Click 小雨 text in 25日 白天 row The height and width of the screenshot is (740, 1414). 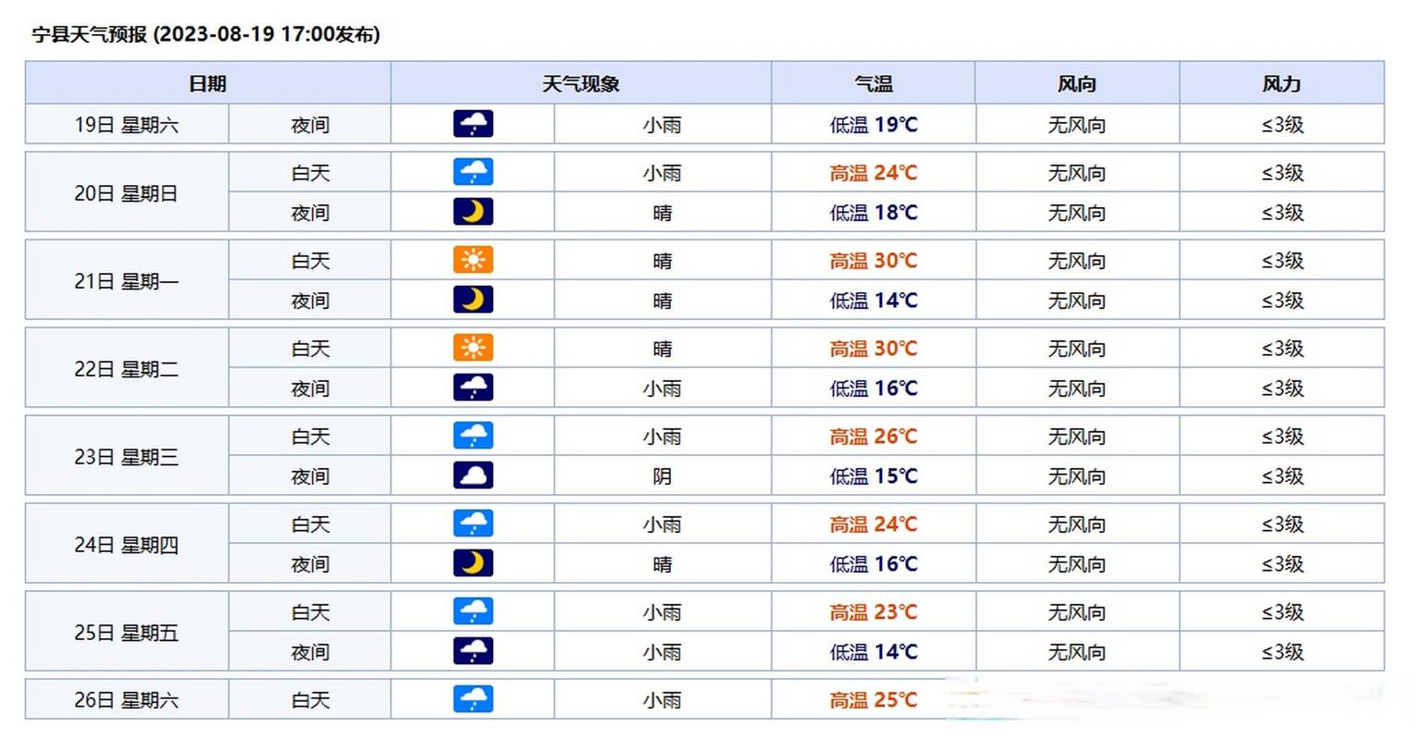663,612
